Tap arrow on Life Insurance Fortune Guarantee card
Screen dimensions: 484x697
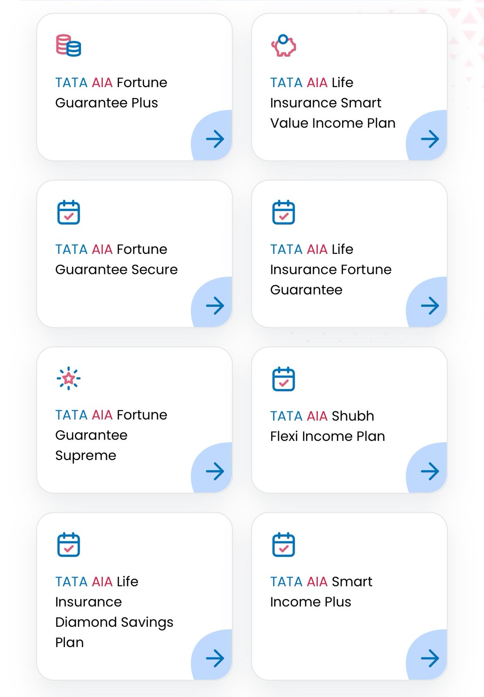click(430, 305)
